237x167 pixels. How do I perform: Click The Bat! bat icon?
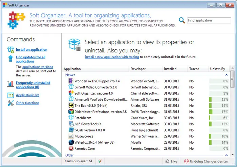[x=71, y=105]
